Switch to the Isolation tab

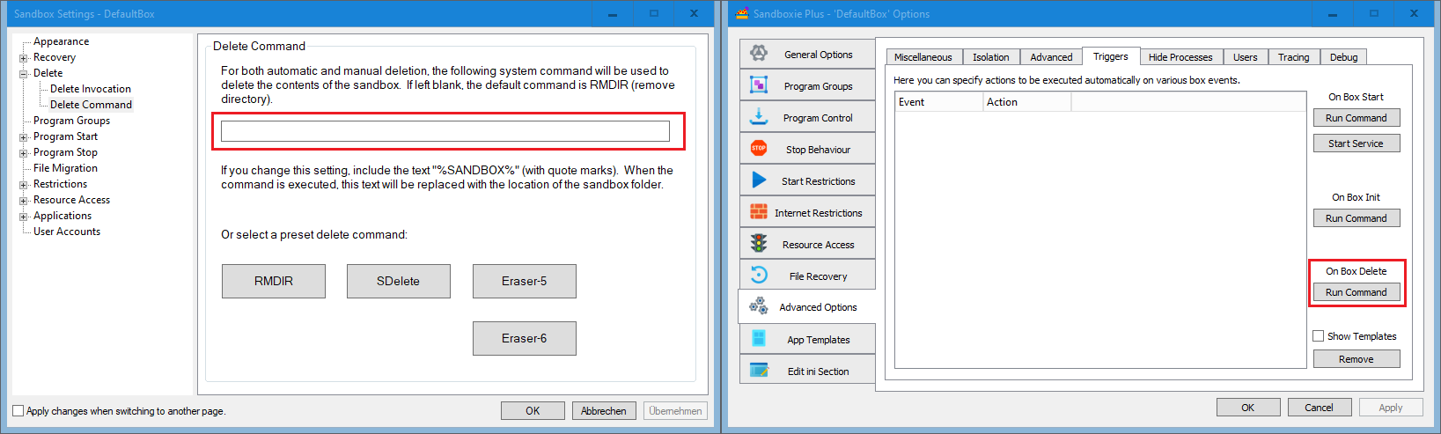(990, 57)
